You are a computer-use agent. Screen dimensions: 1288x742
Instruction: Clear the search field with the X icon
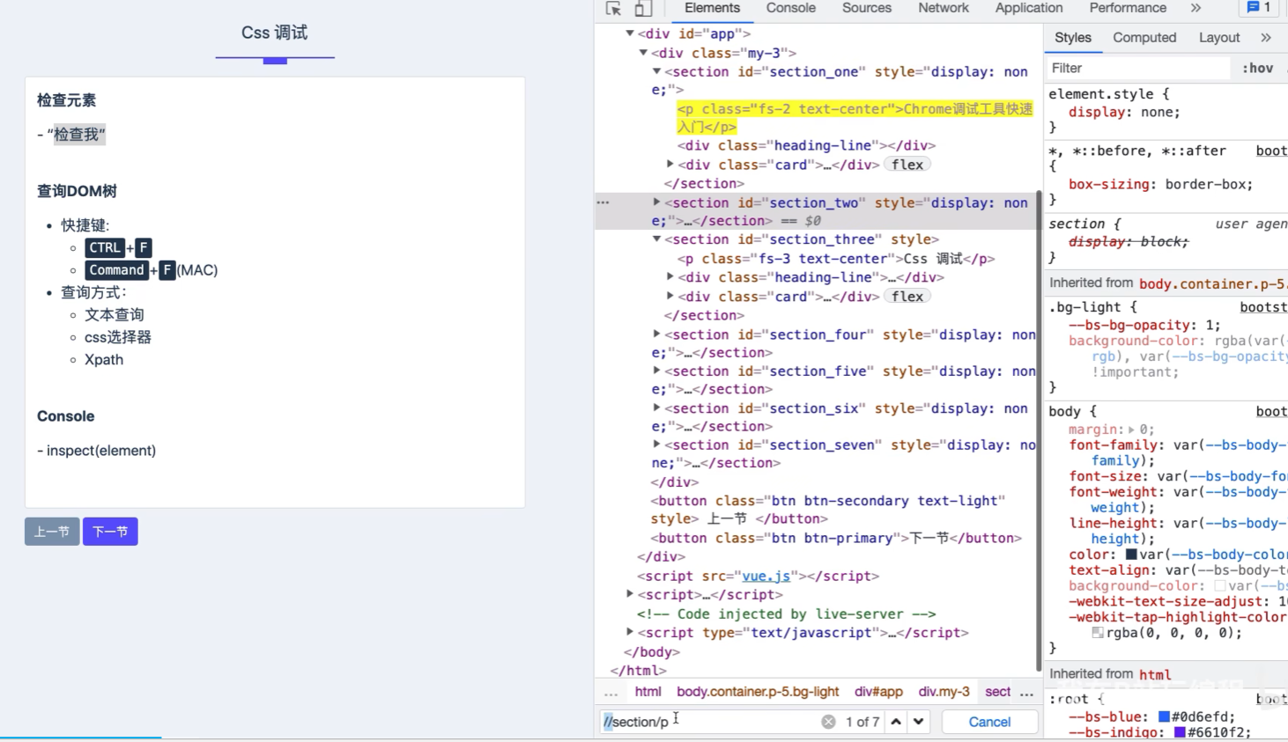(x=828, y=722)
